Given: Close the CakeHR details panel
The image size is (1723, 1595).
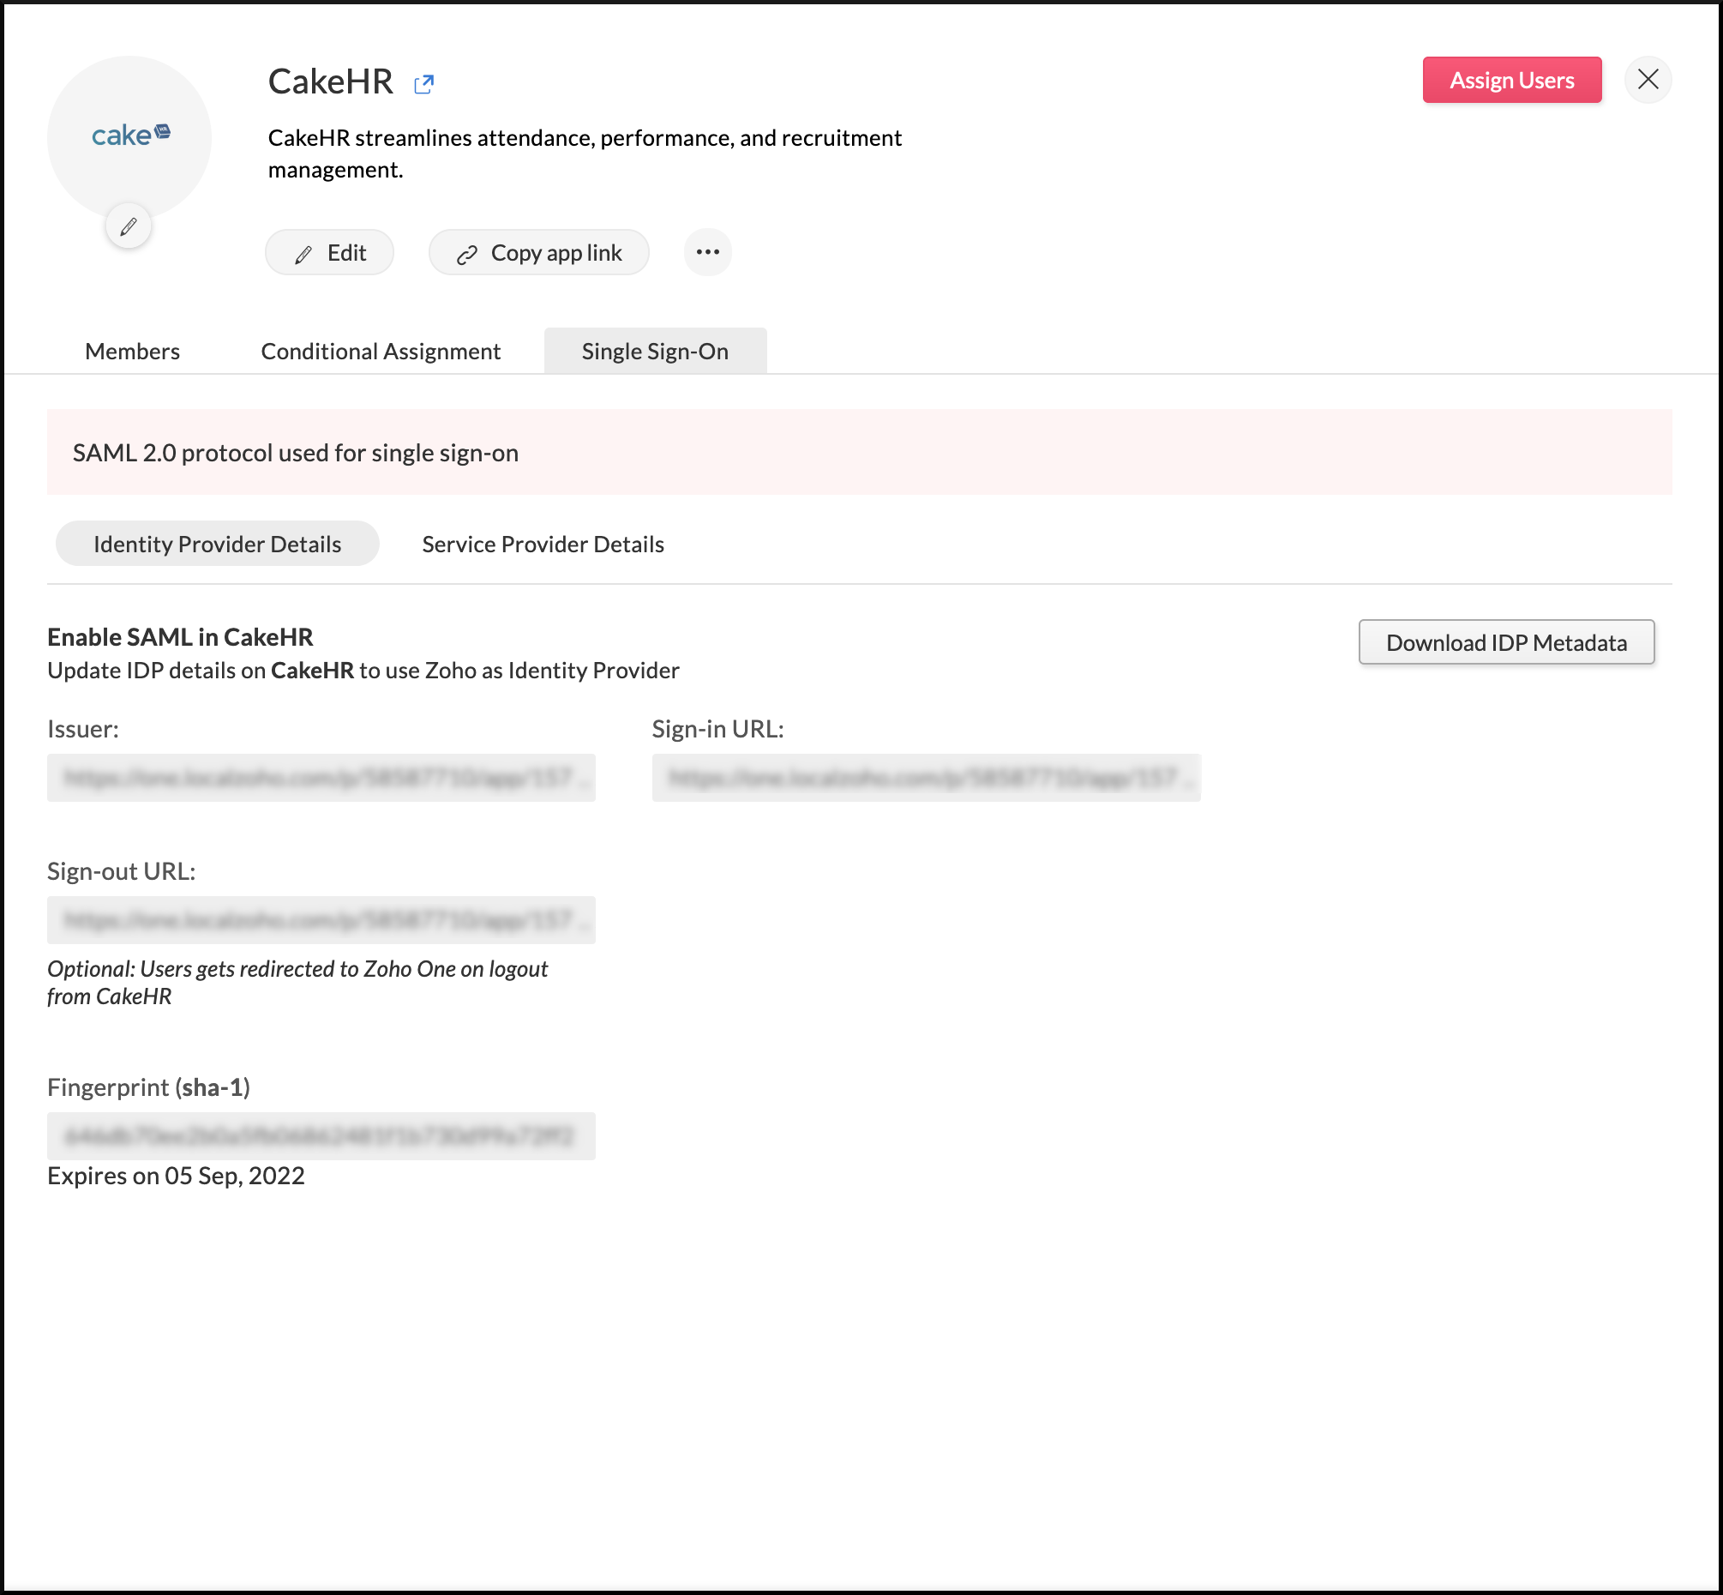Looking at the screenshot, I should pyautogui.click(x=1648, y=80).
